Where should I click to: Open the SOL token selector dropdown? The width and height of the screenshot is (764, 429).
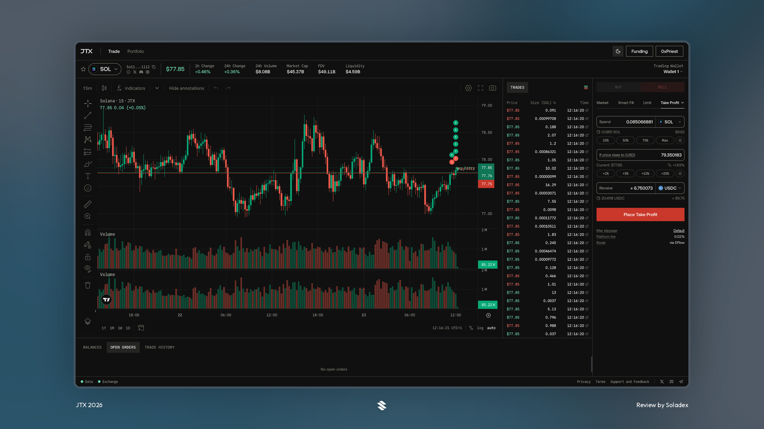click(x=105, y=69)
